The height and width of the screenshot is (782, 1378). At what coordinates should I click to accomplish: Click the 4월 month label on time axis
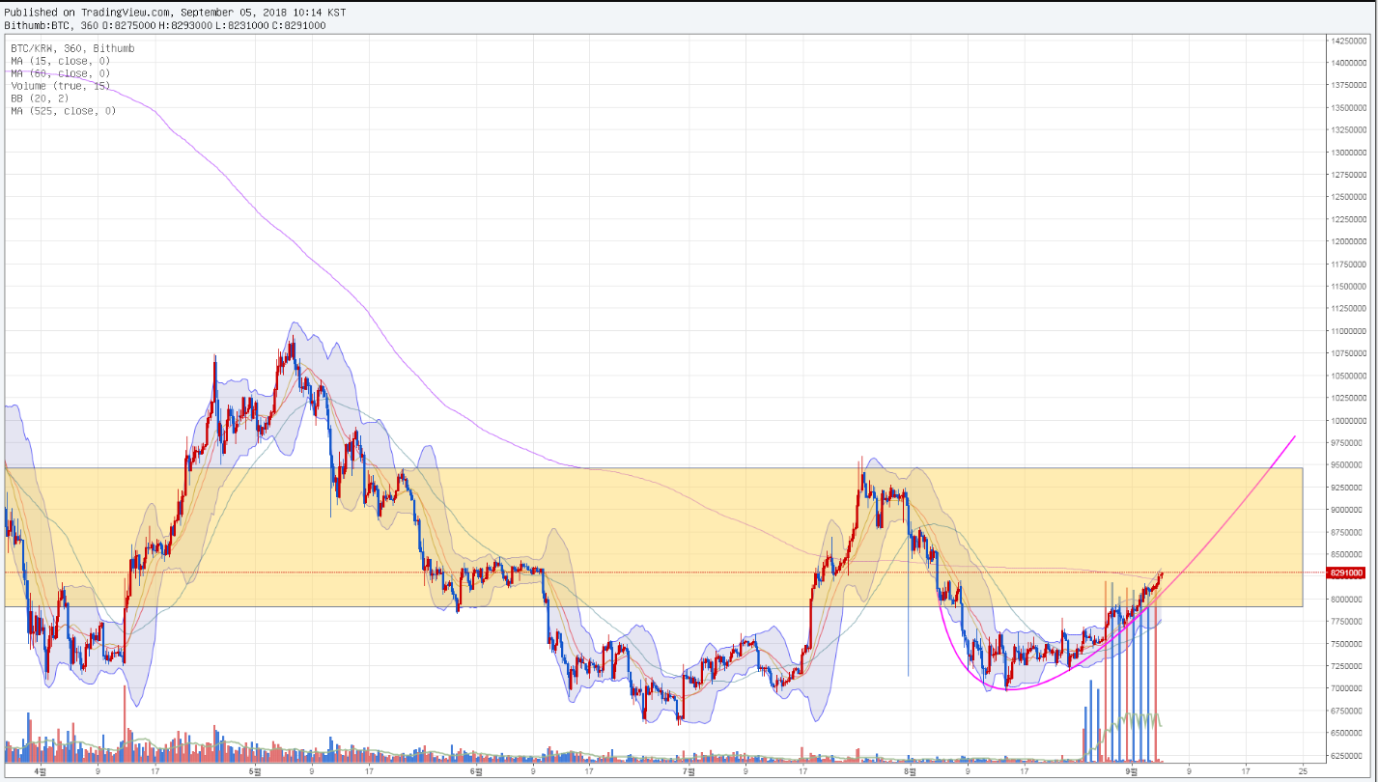[x=40, y=771]
